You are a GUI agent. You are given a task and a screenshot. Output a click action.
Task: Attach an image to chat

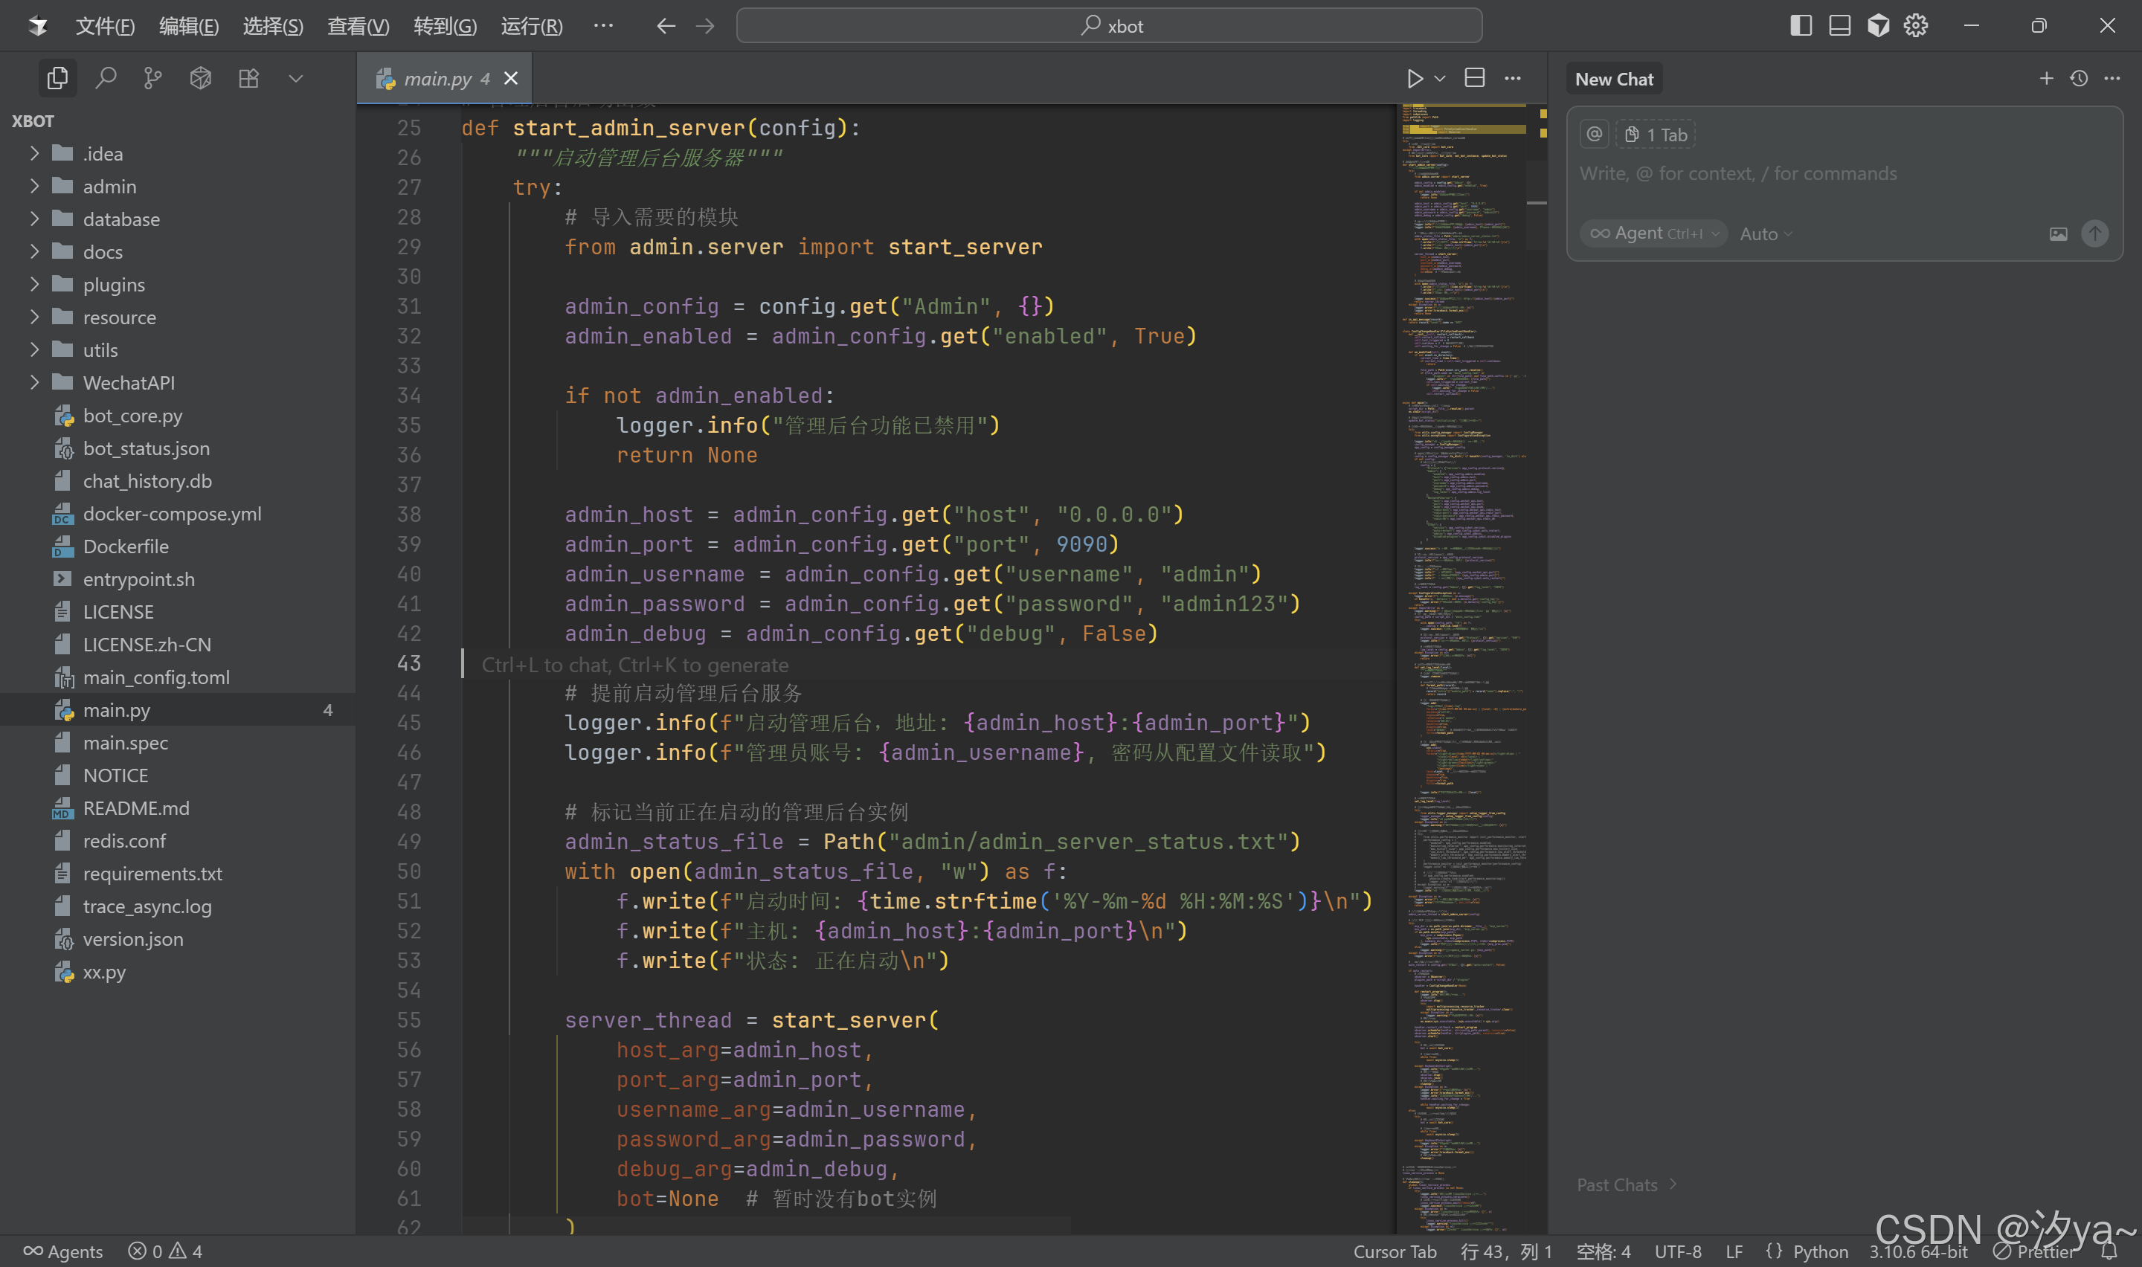click(2059, 234)
